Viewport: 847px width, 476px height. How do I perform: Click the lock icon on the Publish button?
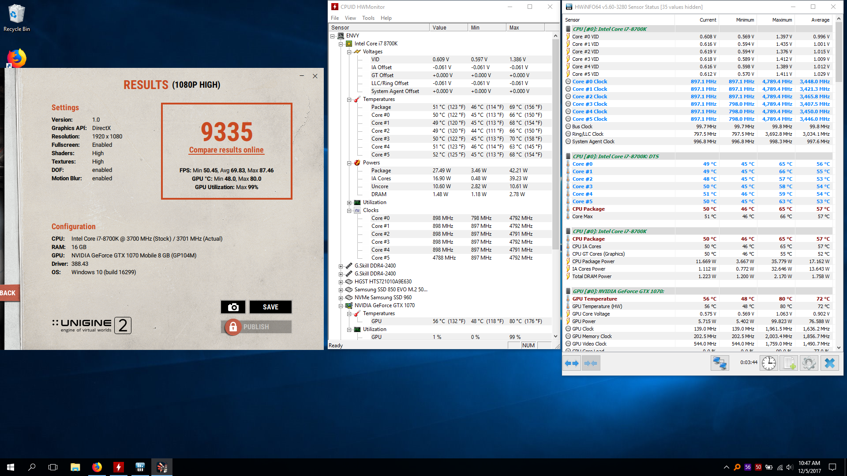pos(233,327)
